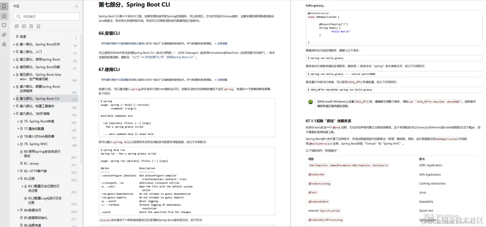Click the 67.使用CLI heading

click(109, 69)
